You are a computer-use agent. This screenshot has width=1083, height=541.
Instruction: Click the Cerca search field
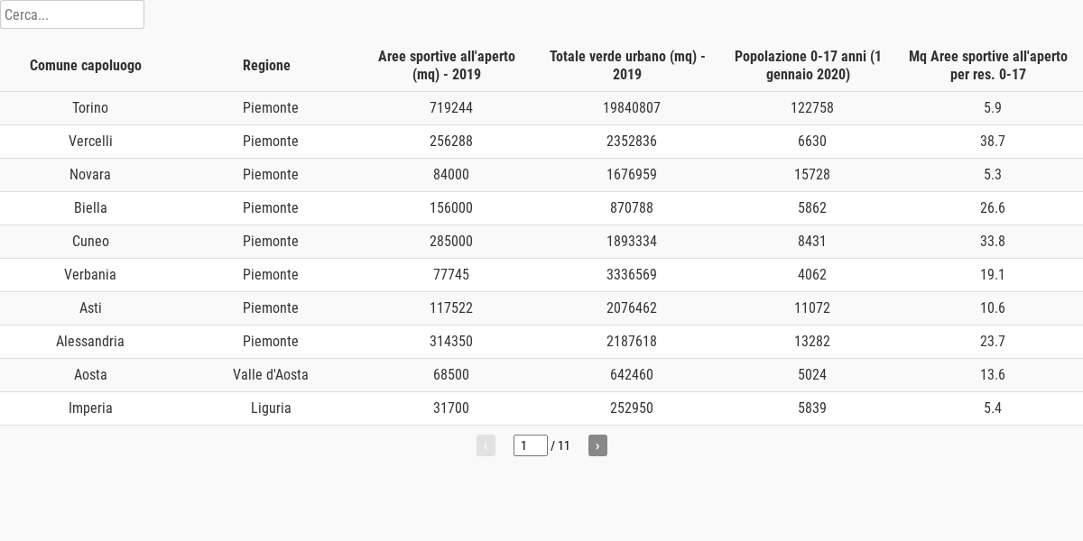72,14
